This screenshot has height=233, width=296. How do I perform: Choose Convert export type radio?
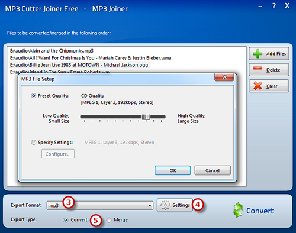coord(66,220)
